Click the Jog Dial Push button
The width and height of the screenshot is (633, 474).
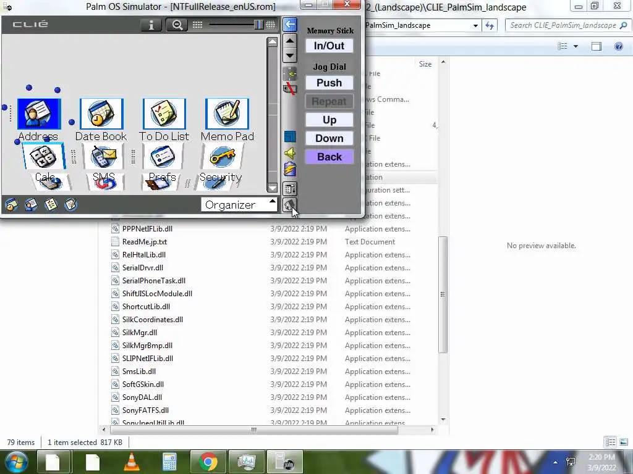(329, 83)
